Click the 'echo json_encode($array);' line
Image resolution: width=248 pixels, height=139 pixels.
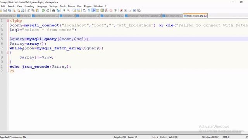point(40,66)
